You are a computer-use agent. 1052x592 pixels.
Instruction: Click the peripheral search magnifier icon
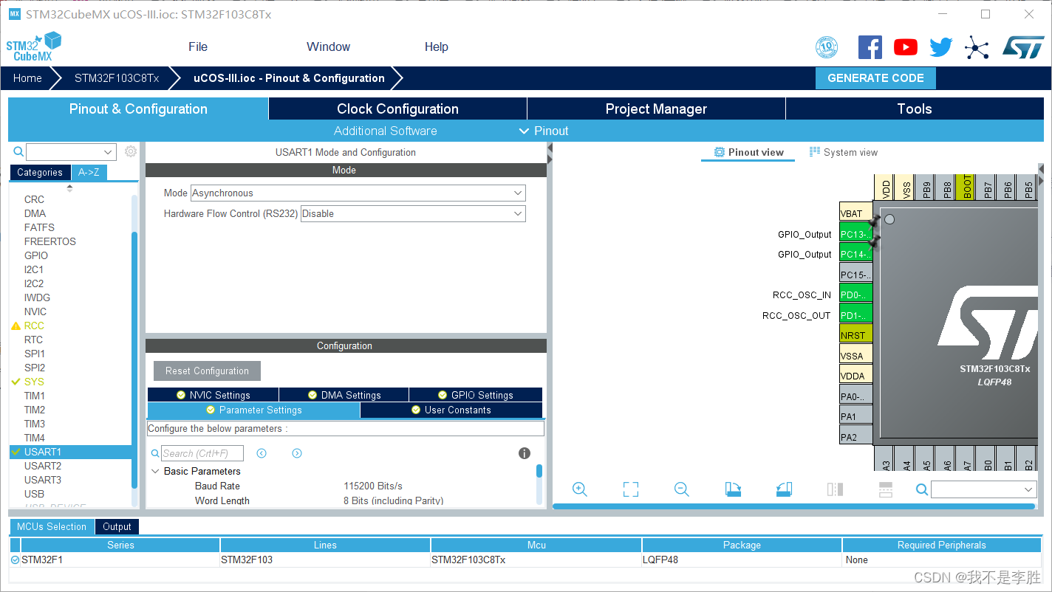[18, 151]
